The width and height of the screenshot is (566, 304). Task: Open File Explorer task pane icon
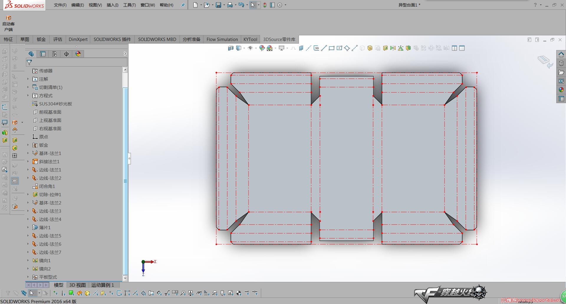click(561, 72)
